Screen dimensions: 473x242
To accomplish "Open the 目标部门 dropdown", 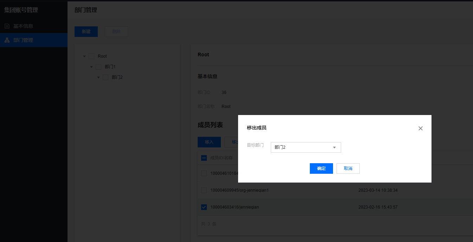I will pos(306,147).
